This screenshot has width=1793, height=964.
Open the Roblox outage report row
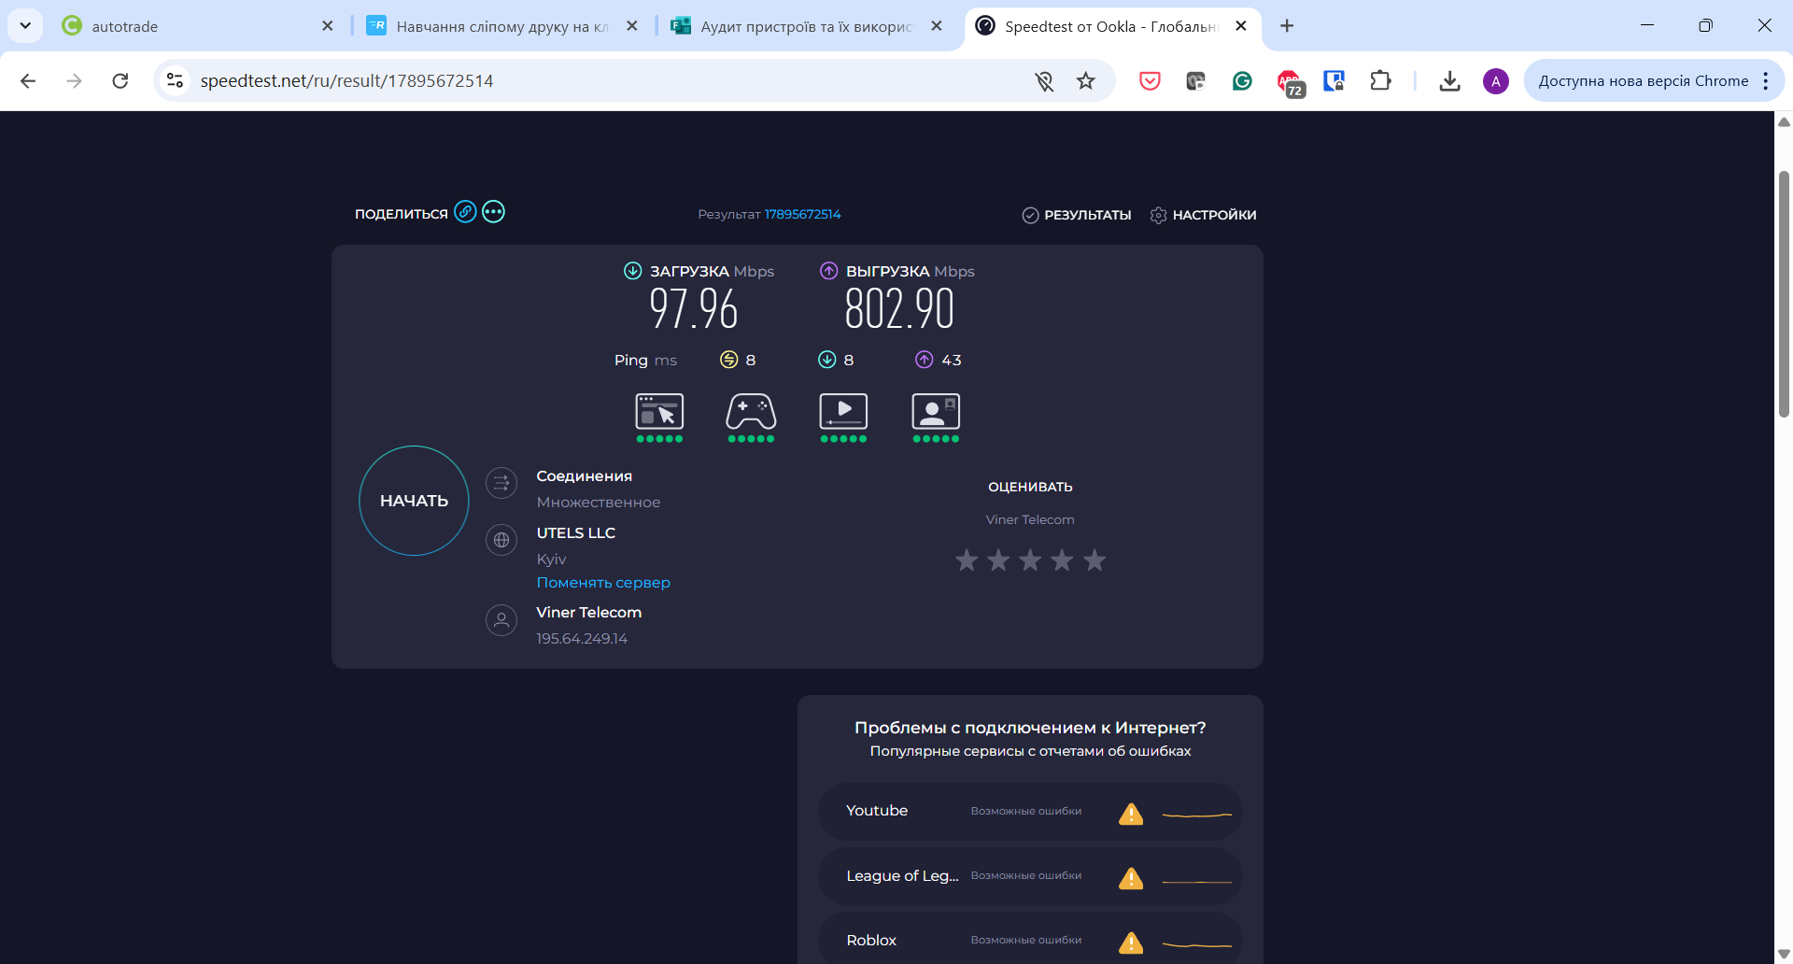(1030, 939)
